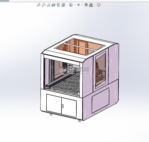This screenshot has width=149, height=142.
Task: Toggle the Hide/Show Items eye icon
Action: [79, 5]
